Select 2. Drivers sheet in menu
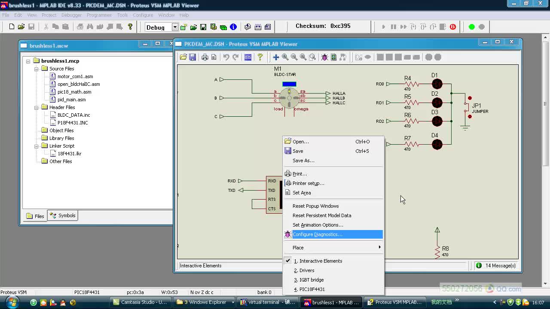 (333, 270)
